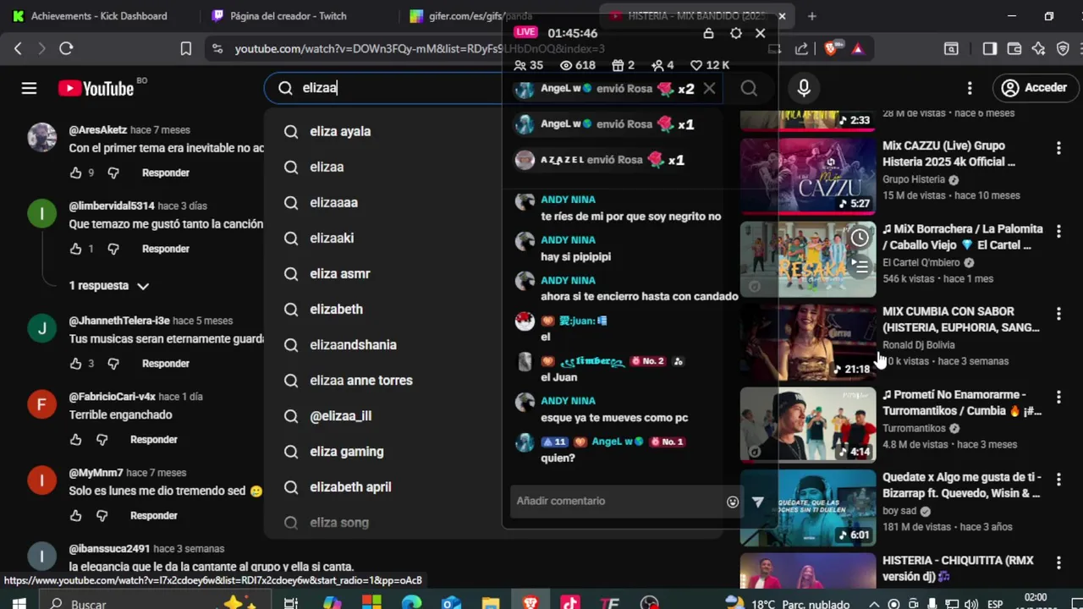Select "elizaa anne torres" search suggestion
1083x609 pixels.
[361, 381]
